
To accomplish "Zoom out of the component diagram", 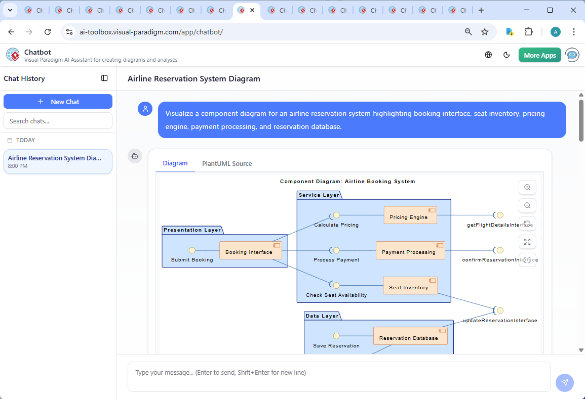I will coord(527,205).
